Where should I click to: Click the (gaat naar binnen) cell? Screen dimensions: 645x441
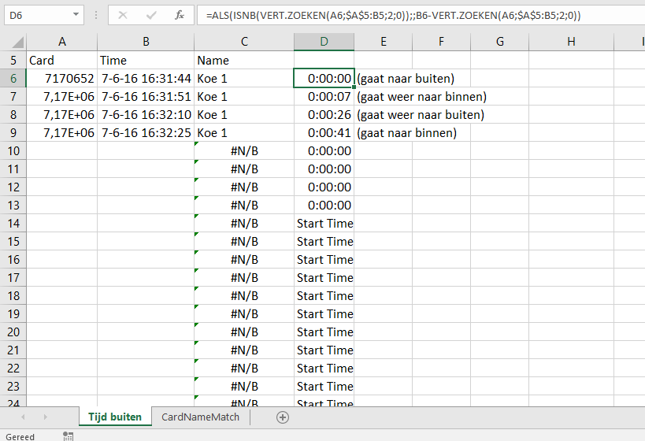pyautogui.click(x=407, y=133)
